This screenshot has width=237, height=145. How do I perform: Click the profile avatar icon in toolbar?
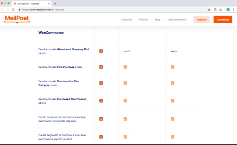pyautogui.click(x=228, y=10)
